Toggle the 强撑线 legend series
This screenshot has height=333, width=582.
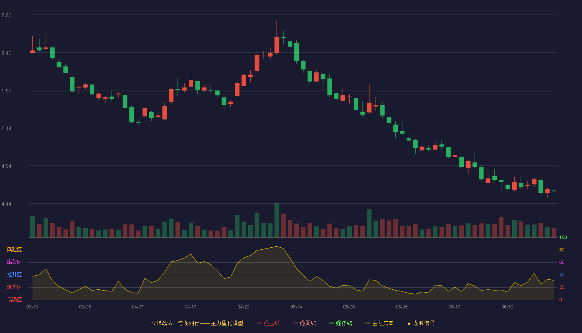click(340, 323)
